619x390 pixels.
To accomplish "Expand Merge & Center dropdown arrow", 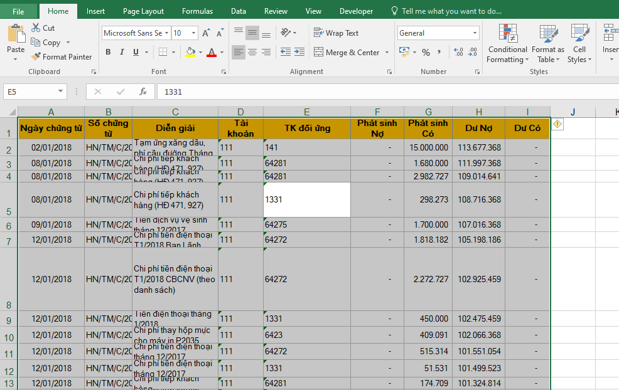I will point(387,53).
